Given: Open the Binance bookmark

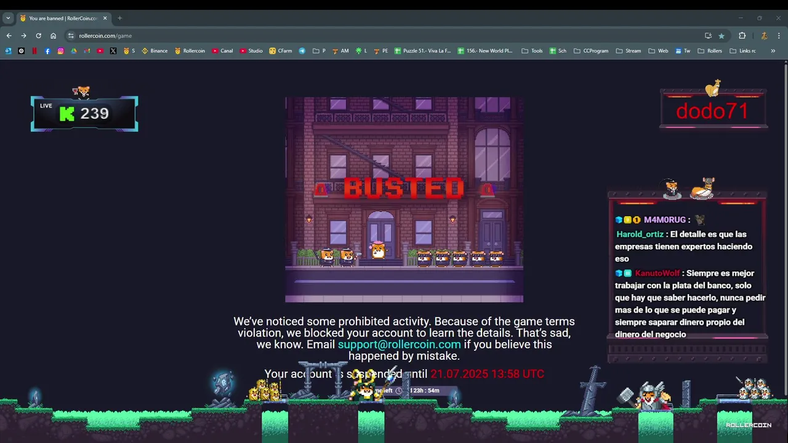Looking at the screenshot, I should click(x=155, y=51).
